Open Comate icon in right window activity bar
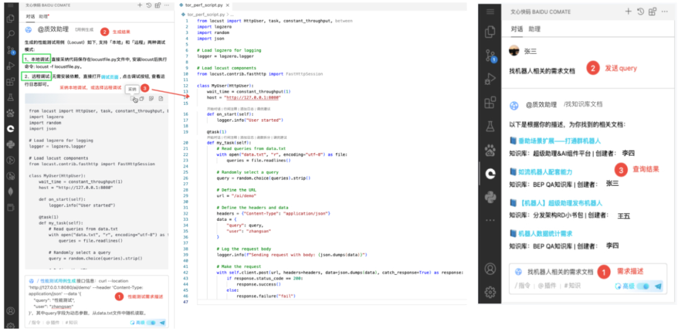Viewport: 678px width, 332px height. click(x=490, y=174)
